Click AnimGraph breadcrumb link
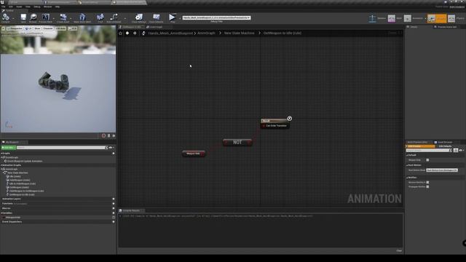This screenshot has height=262, width=466. click(206, 33)
